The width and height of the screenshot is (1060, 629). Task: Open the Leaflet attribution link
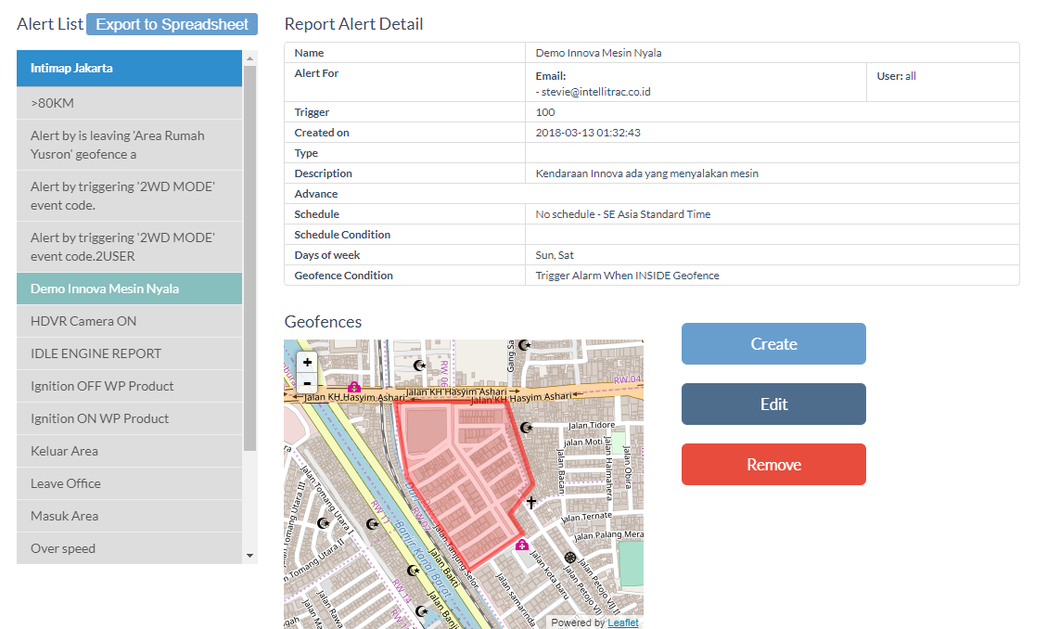pyautogui.click(x=623, y=623)
